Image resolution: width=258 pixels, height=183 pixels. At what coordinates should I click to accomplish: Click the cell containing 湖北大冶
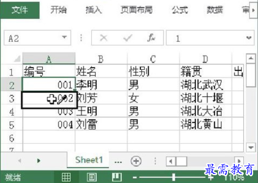tap(206, 111)
